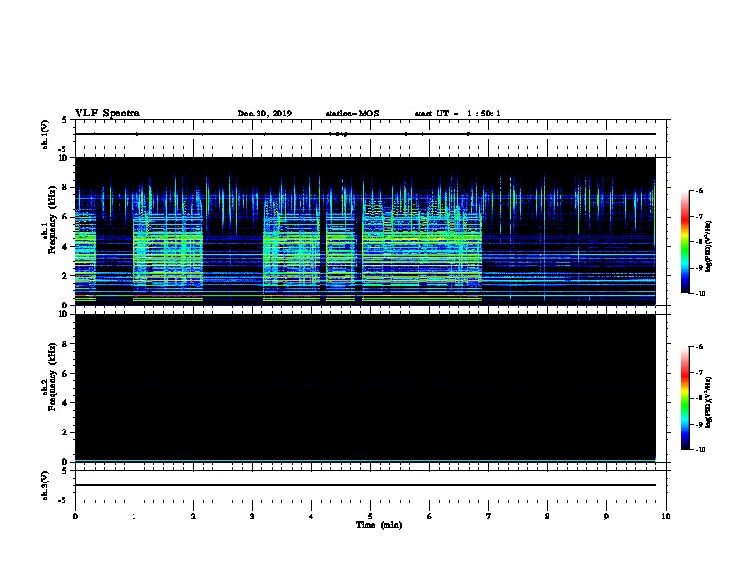This screenshot has height=579, width=750.
Task: Click the time axis tick label '1'
Action: click(134, 517)
